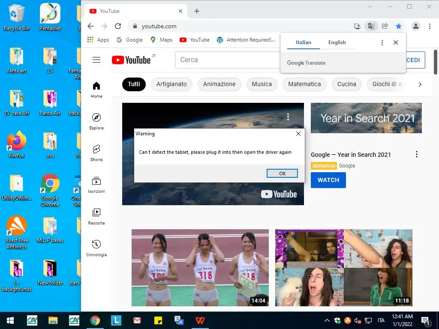Reload the YouTube page
Screen dimensions: 439x329
(x=118, y=26)
